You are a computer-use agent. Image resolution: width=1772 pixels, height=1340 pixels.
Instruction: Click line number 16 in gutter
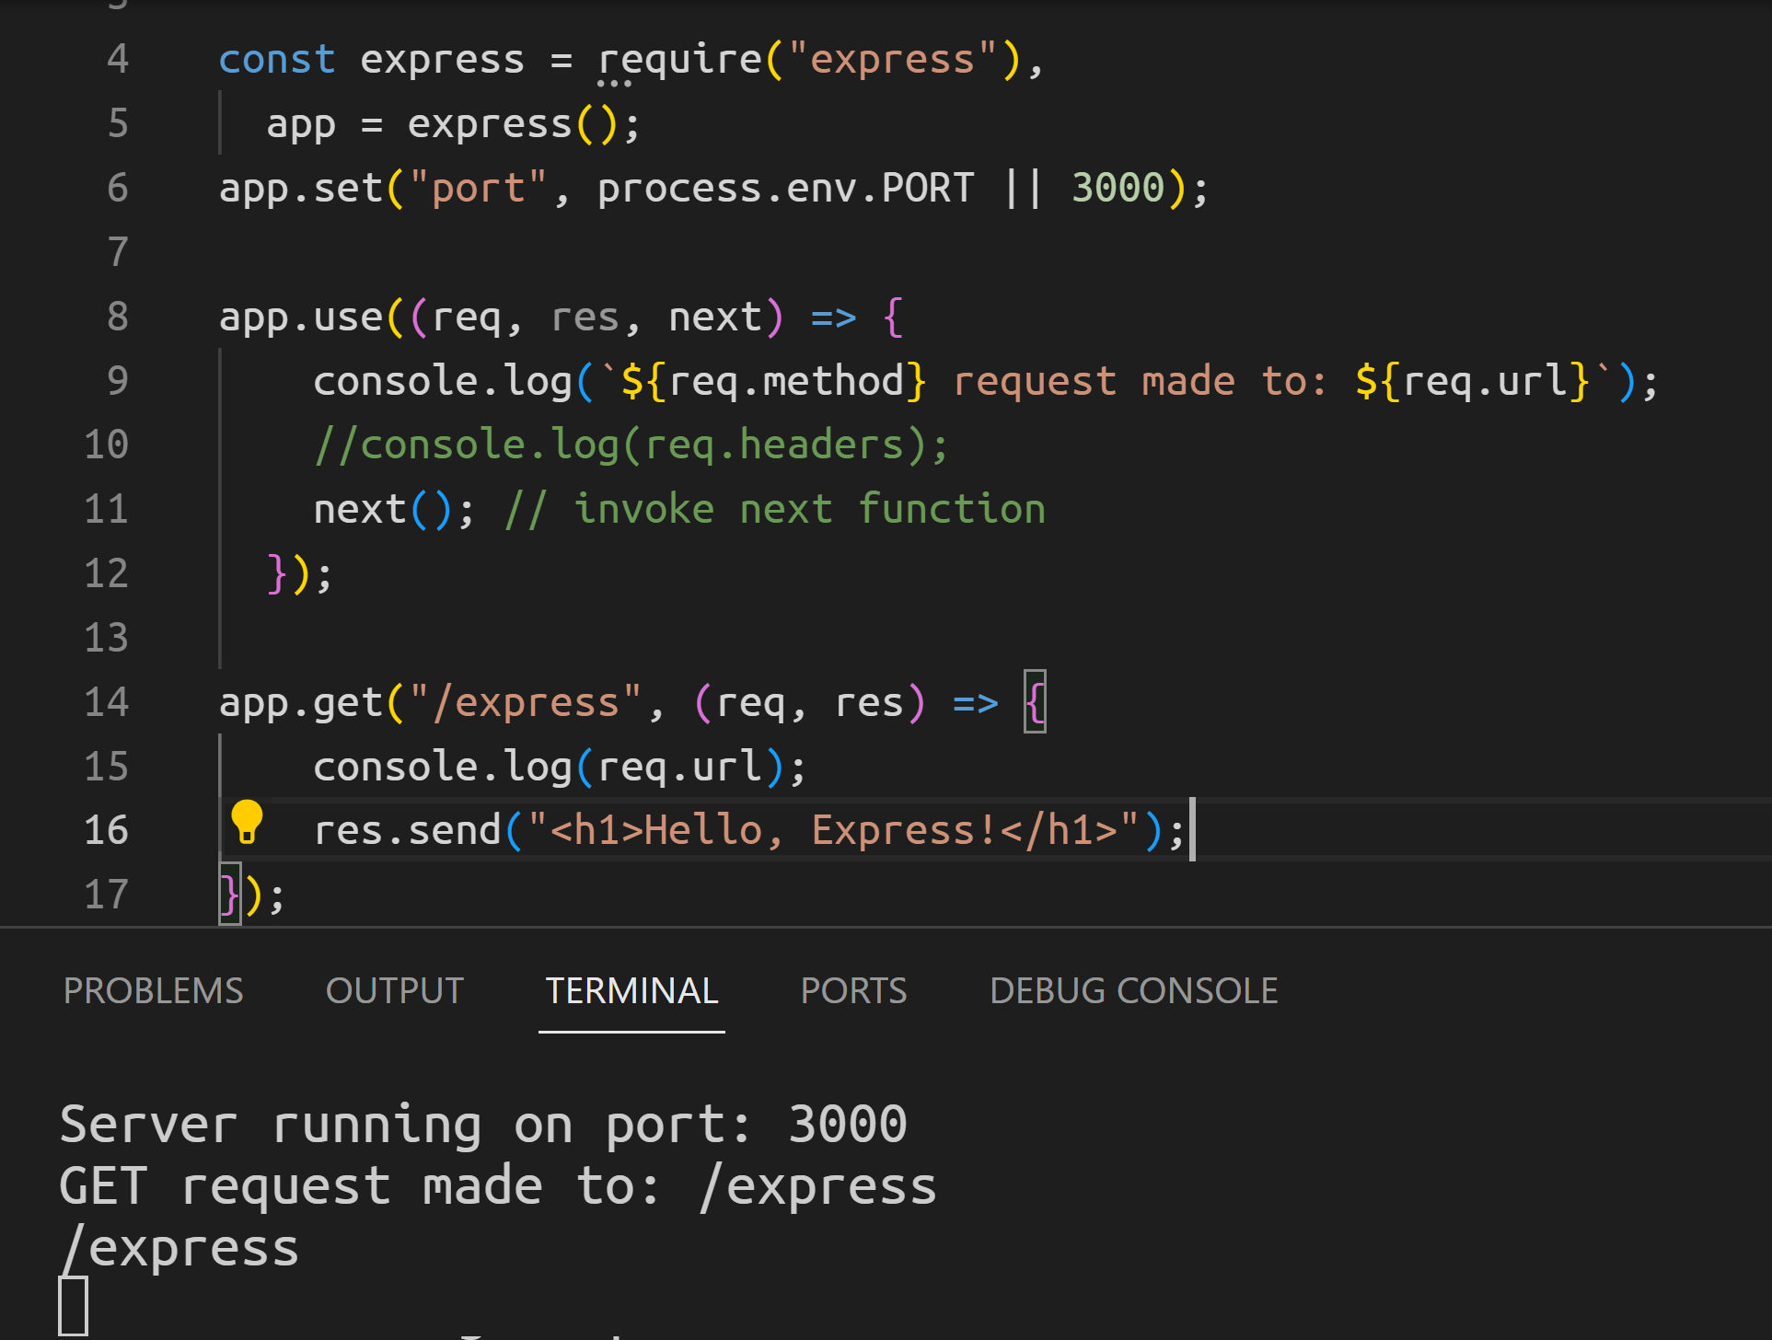pyautogui.click(x=106, y=830)
